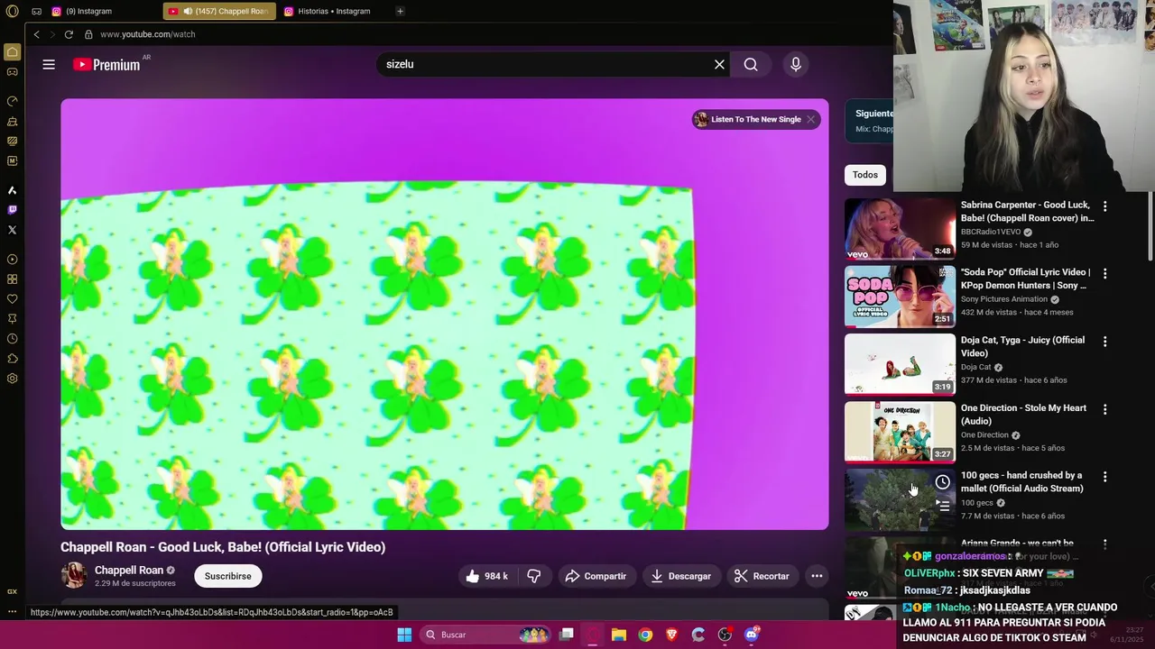Dismiss the 'Listen To The New Single' card
The height and width of the screenshot is (649, 1155).
pyautogui.click(x=810, y=119)
